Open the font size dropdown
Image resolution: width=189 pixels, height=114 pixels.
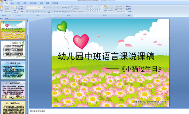point(42,8)
